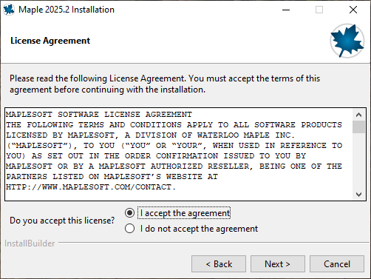The image size is (371, 279).
Task: Proceed using the 'Next >' button
Action: point(278,264)
